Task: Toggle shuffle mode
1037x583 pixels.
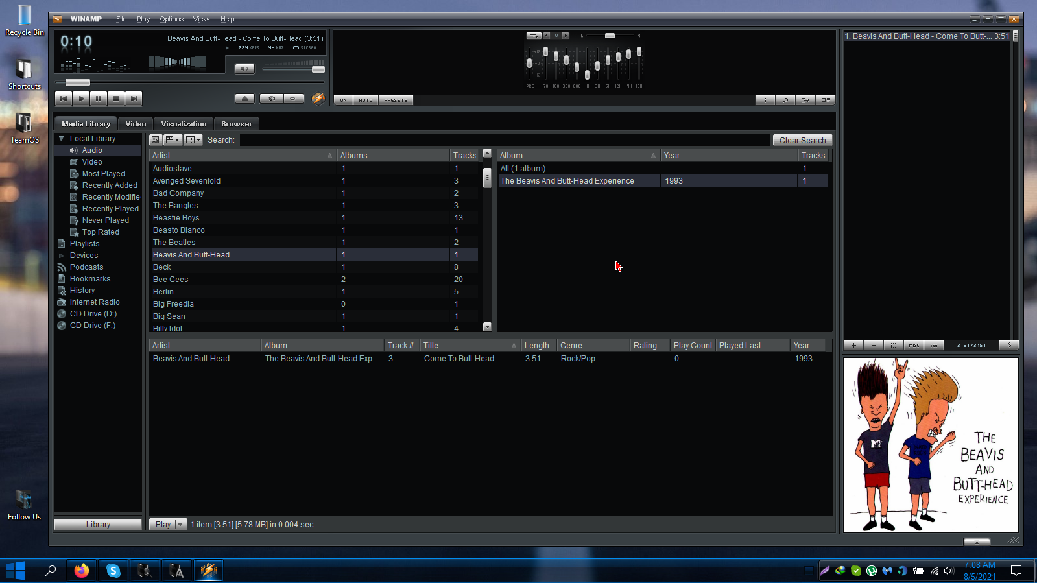Action: tap(272, 99)
